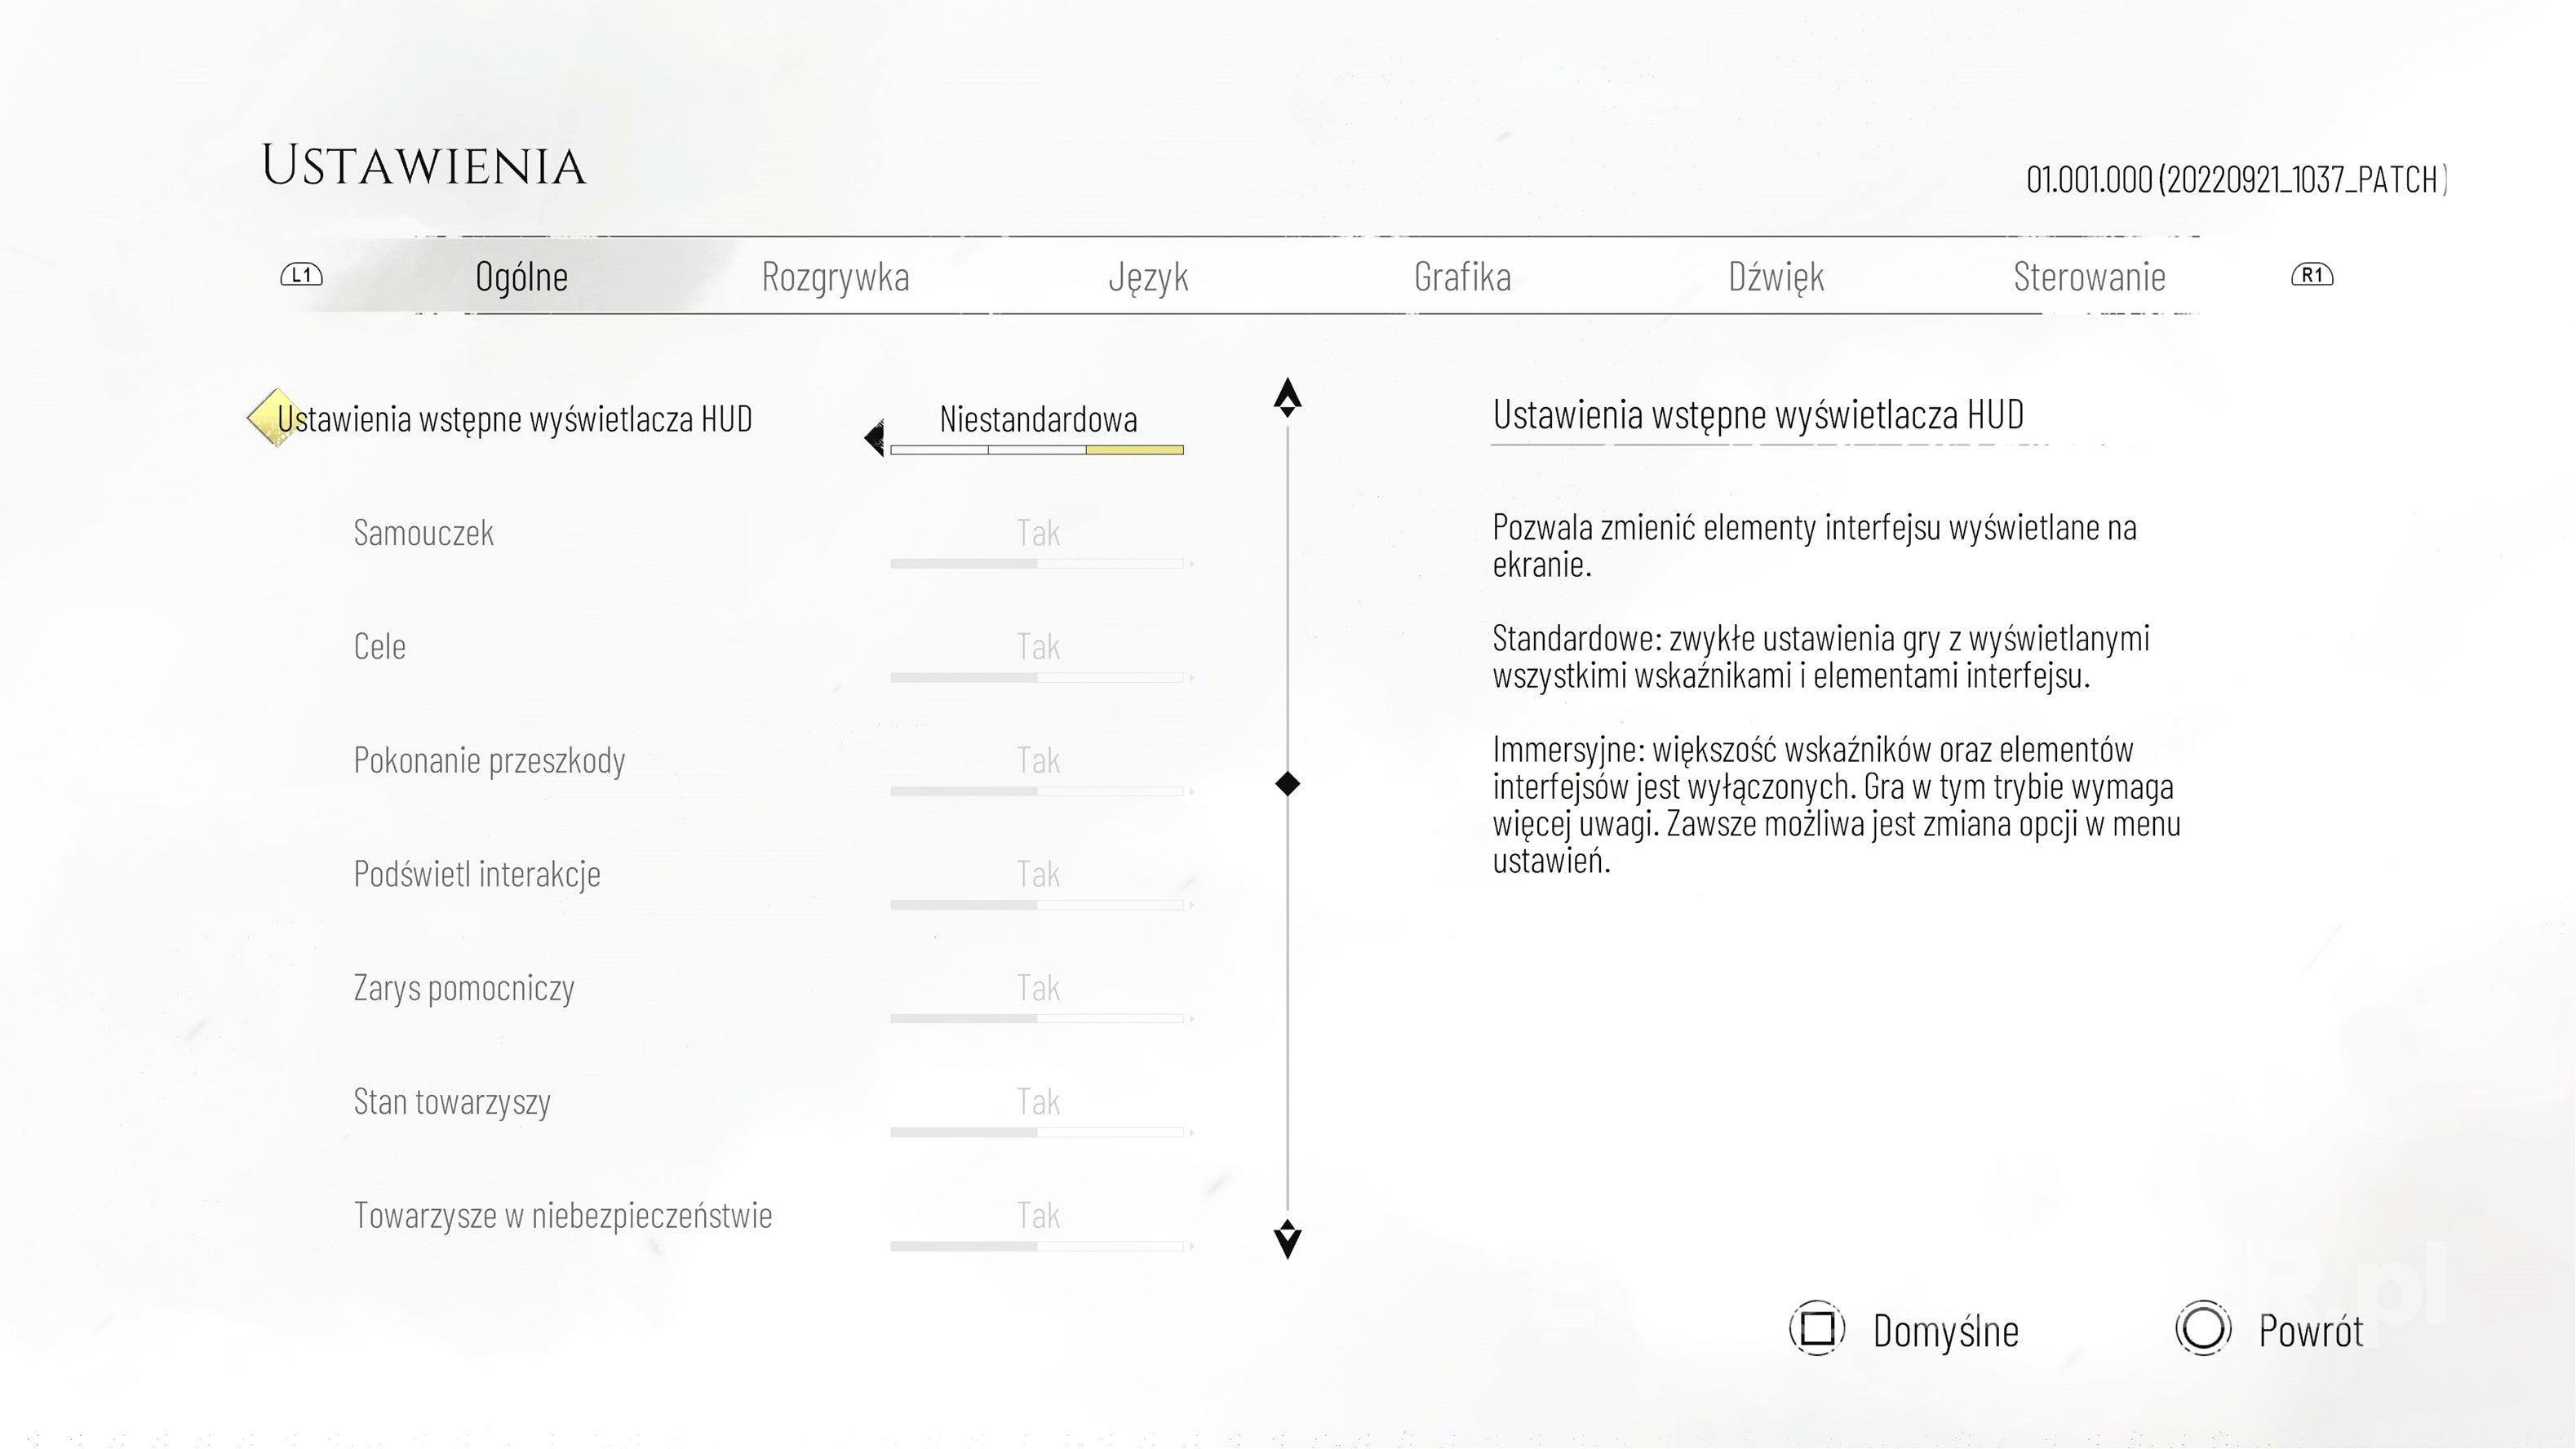Screen dimensions: 2576x1449
Task: Select the Powrót label to go back
Action: point(2310,1332)
